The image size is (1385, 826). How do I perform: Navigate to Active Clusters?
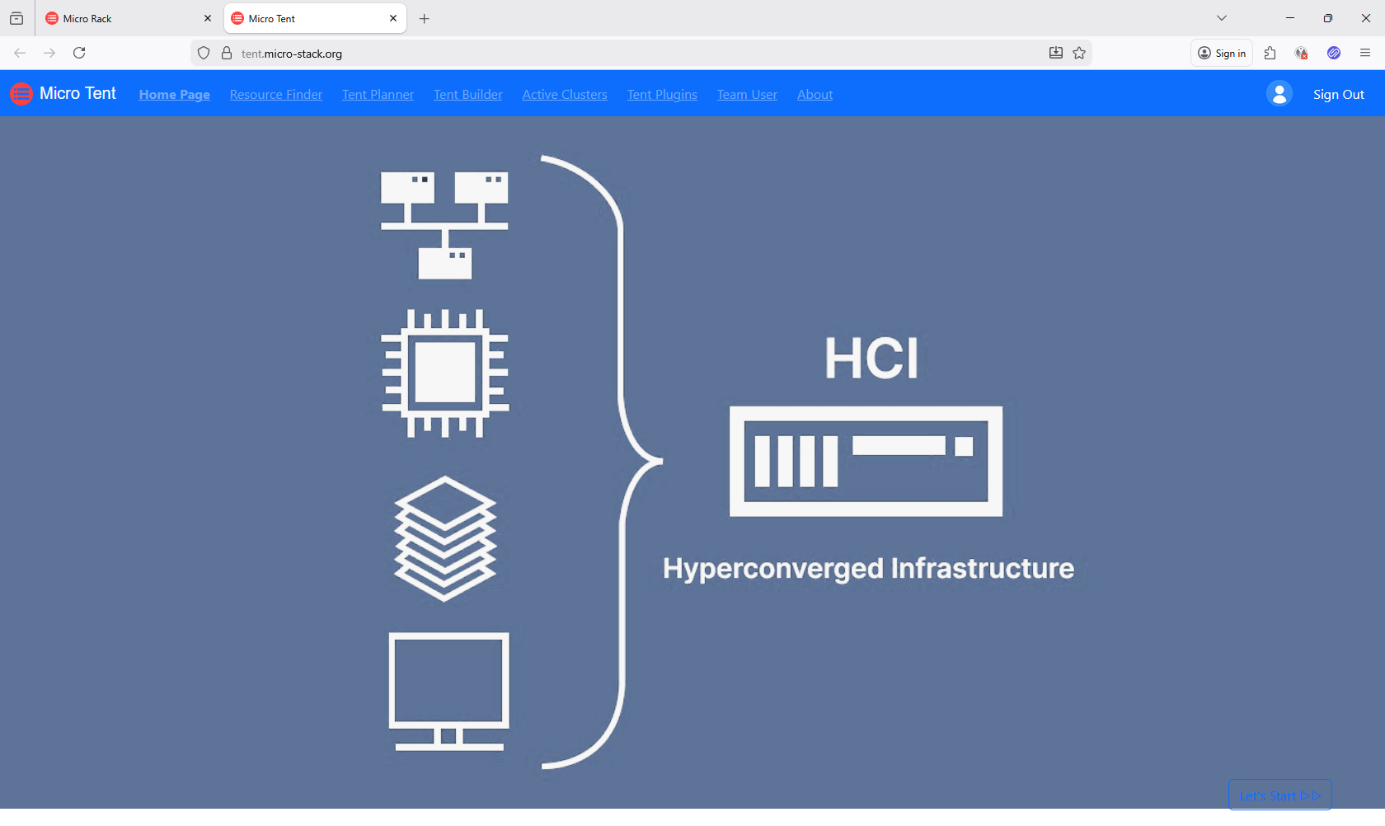(564, 94)
